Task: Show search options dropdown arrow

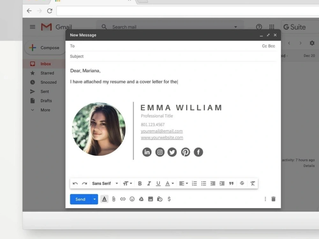Action: coord(236,27)
